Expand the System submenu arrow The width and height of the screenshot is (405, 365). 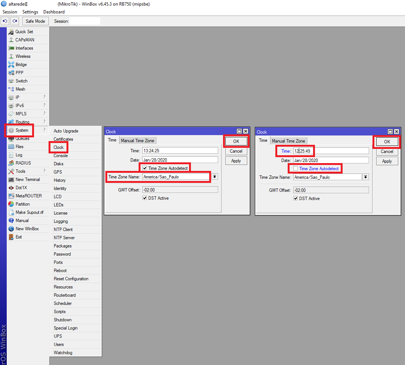(x=45, y=130)
